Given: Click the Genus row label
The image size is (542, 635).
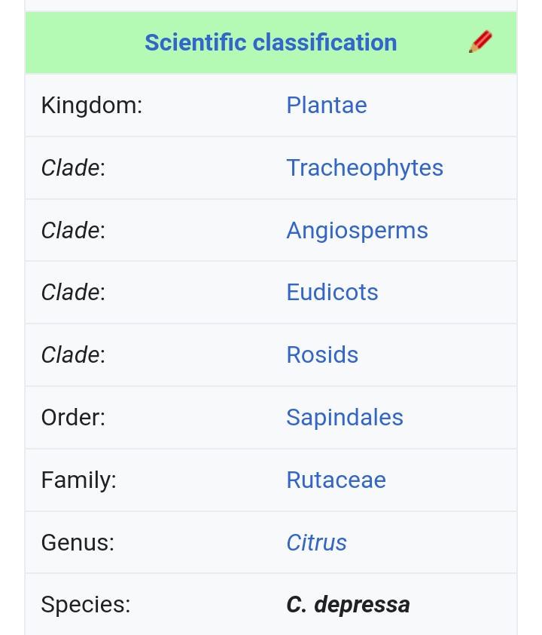Looking at the screenshot, I should point(78,543).
